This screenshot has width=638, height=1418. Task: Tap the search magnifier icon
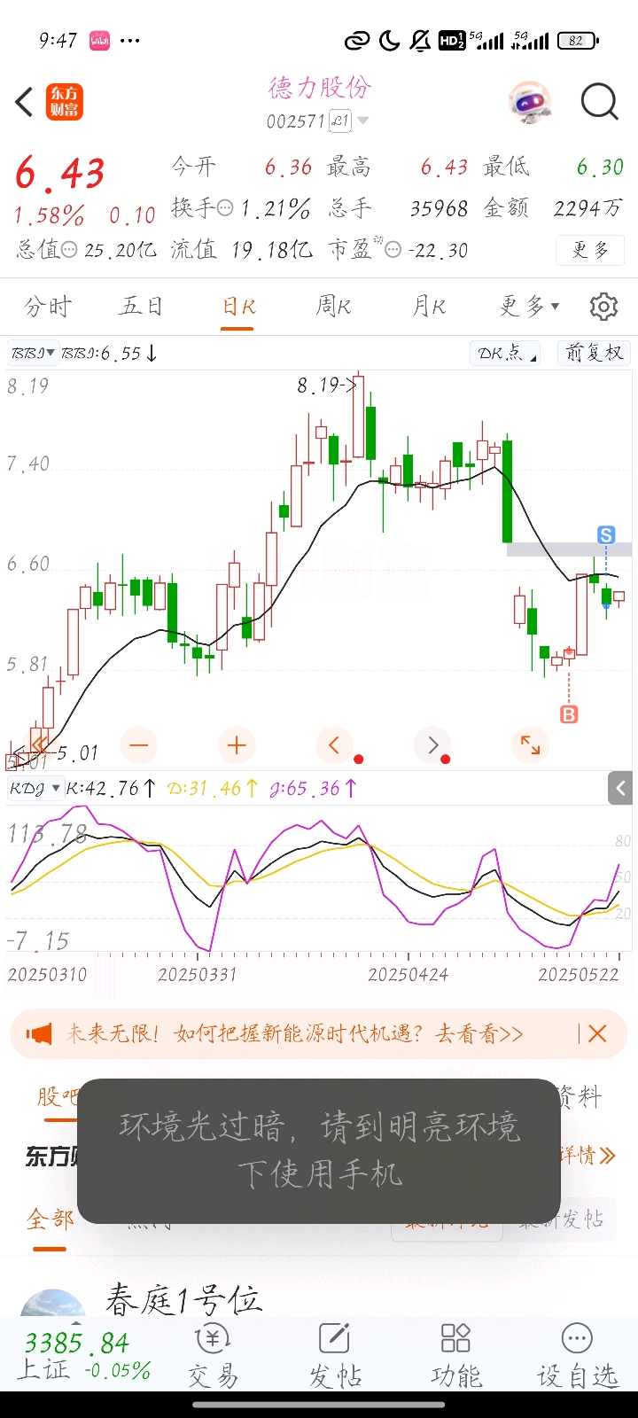coord(599,102)
